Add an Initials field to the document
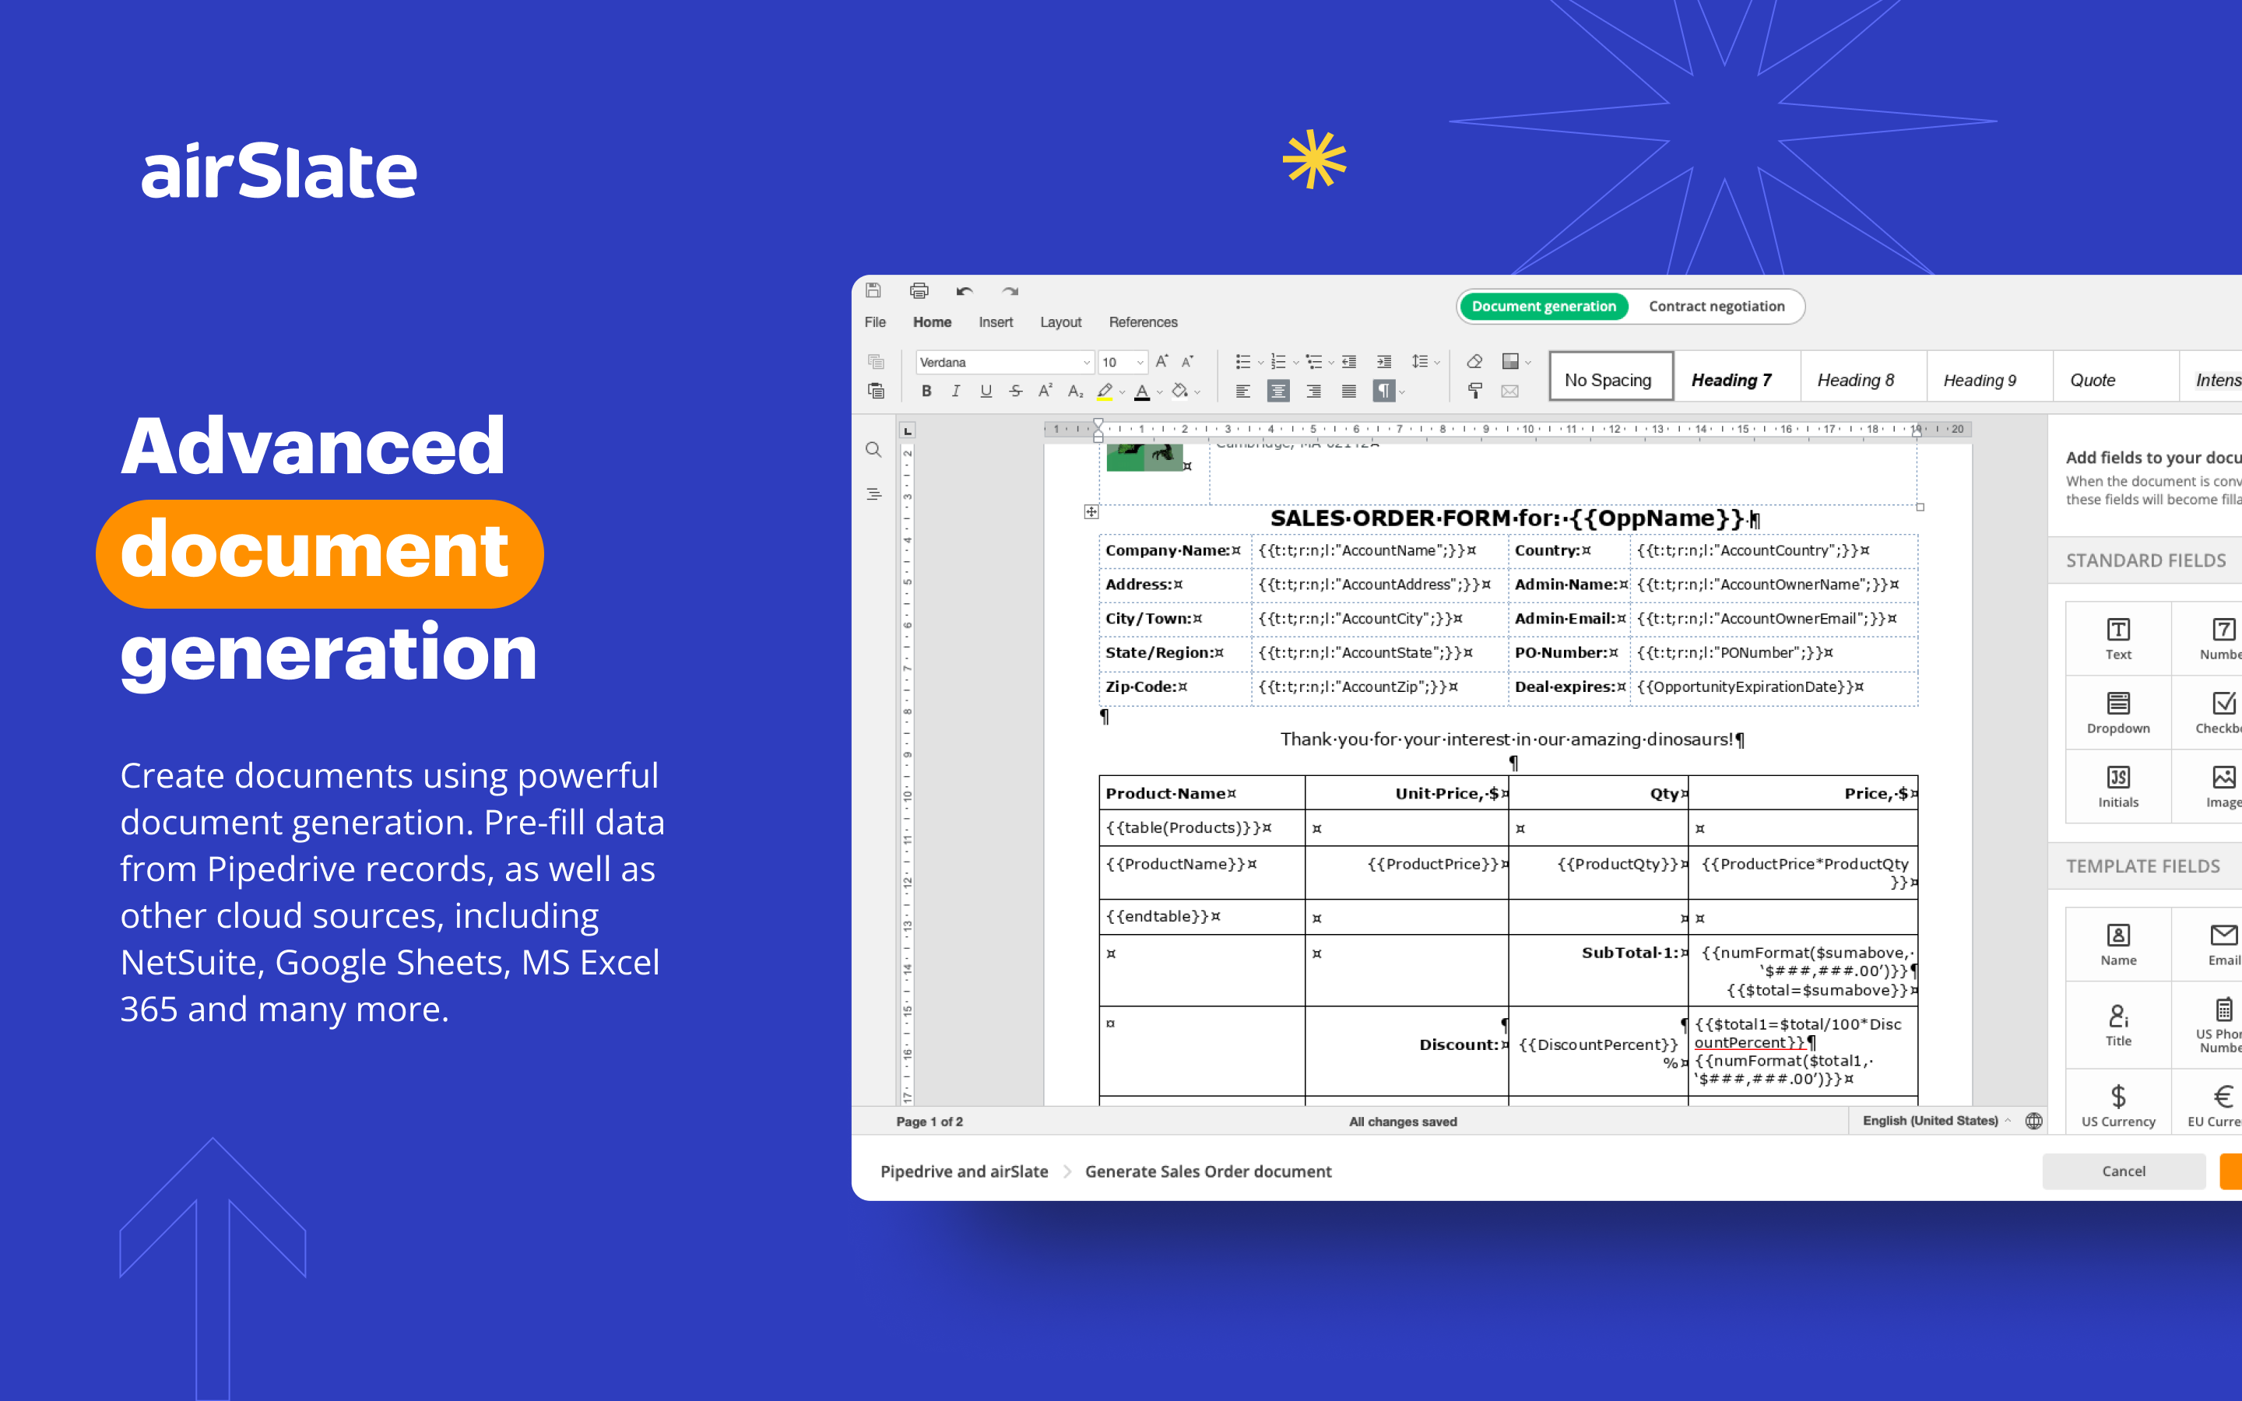 2118,787
